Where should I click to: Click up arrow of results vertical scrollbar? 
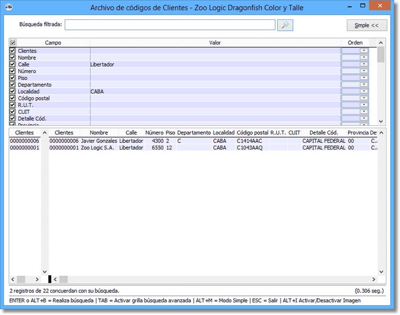[x=381, y=133]
